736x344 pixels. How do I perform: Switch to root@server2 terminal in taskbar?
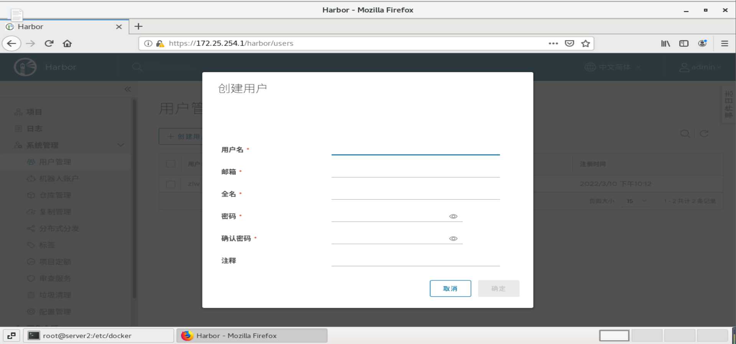click(x=99, y=336)
